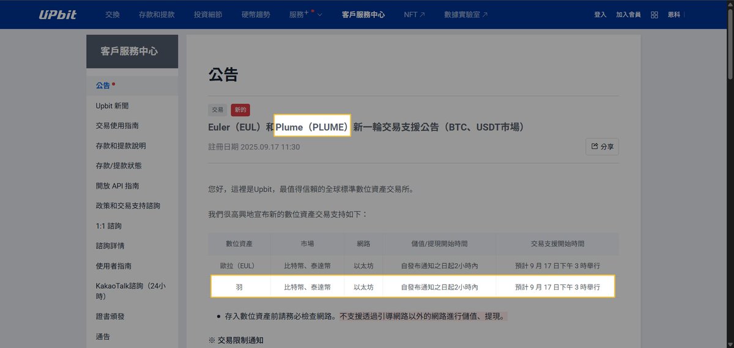
Task: Click the 數位資產 column header
Action: click(239, 244)
